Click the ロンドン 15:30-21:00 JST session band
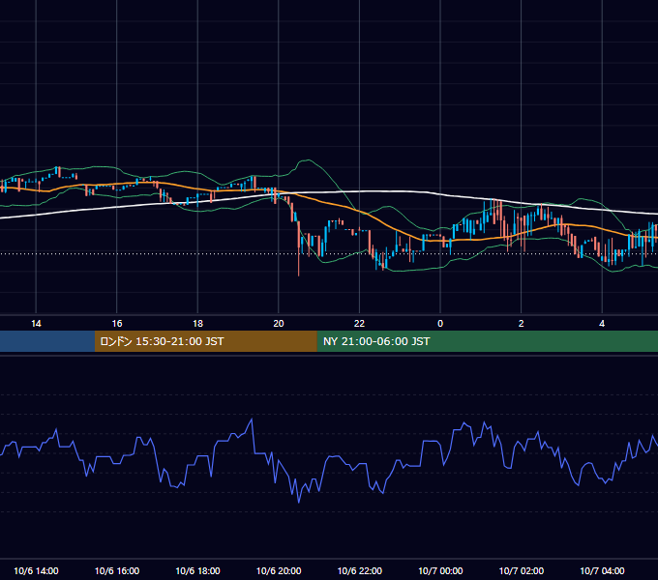658x580 pixels. (x=205, y=341)
